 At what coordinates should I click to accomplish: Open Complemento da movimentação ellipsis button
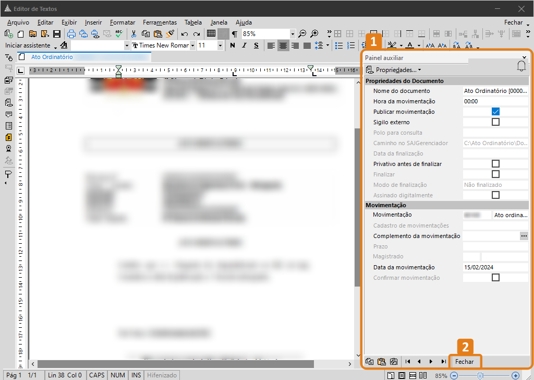pyautogui.click(x=524, y=236)
